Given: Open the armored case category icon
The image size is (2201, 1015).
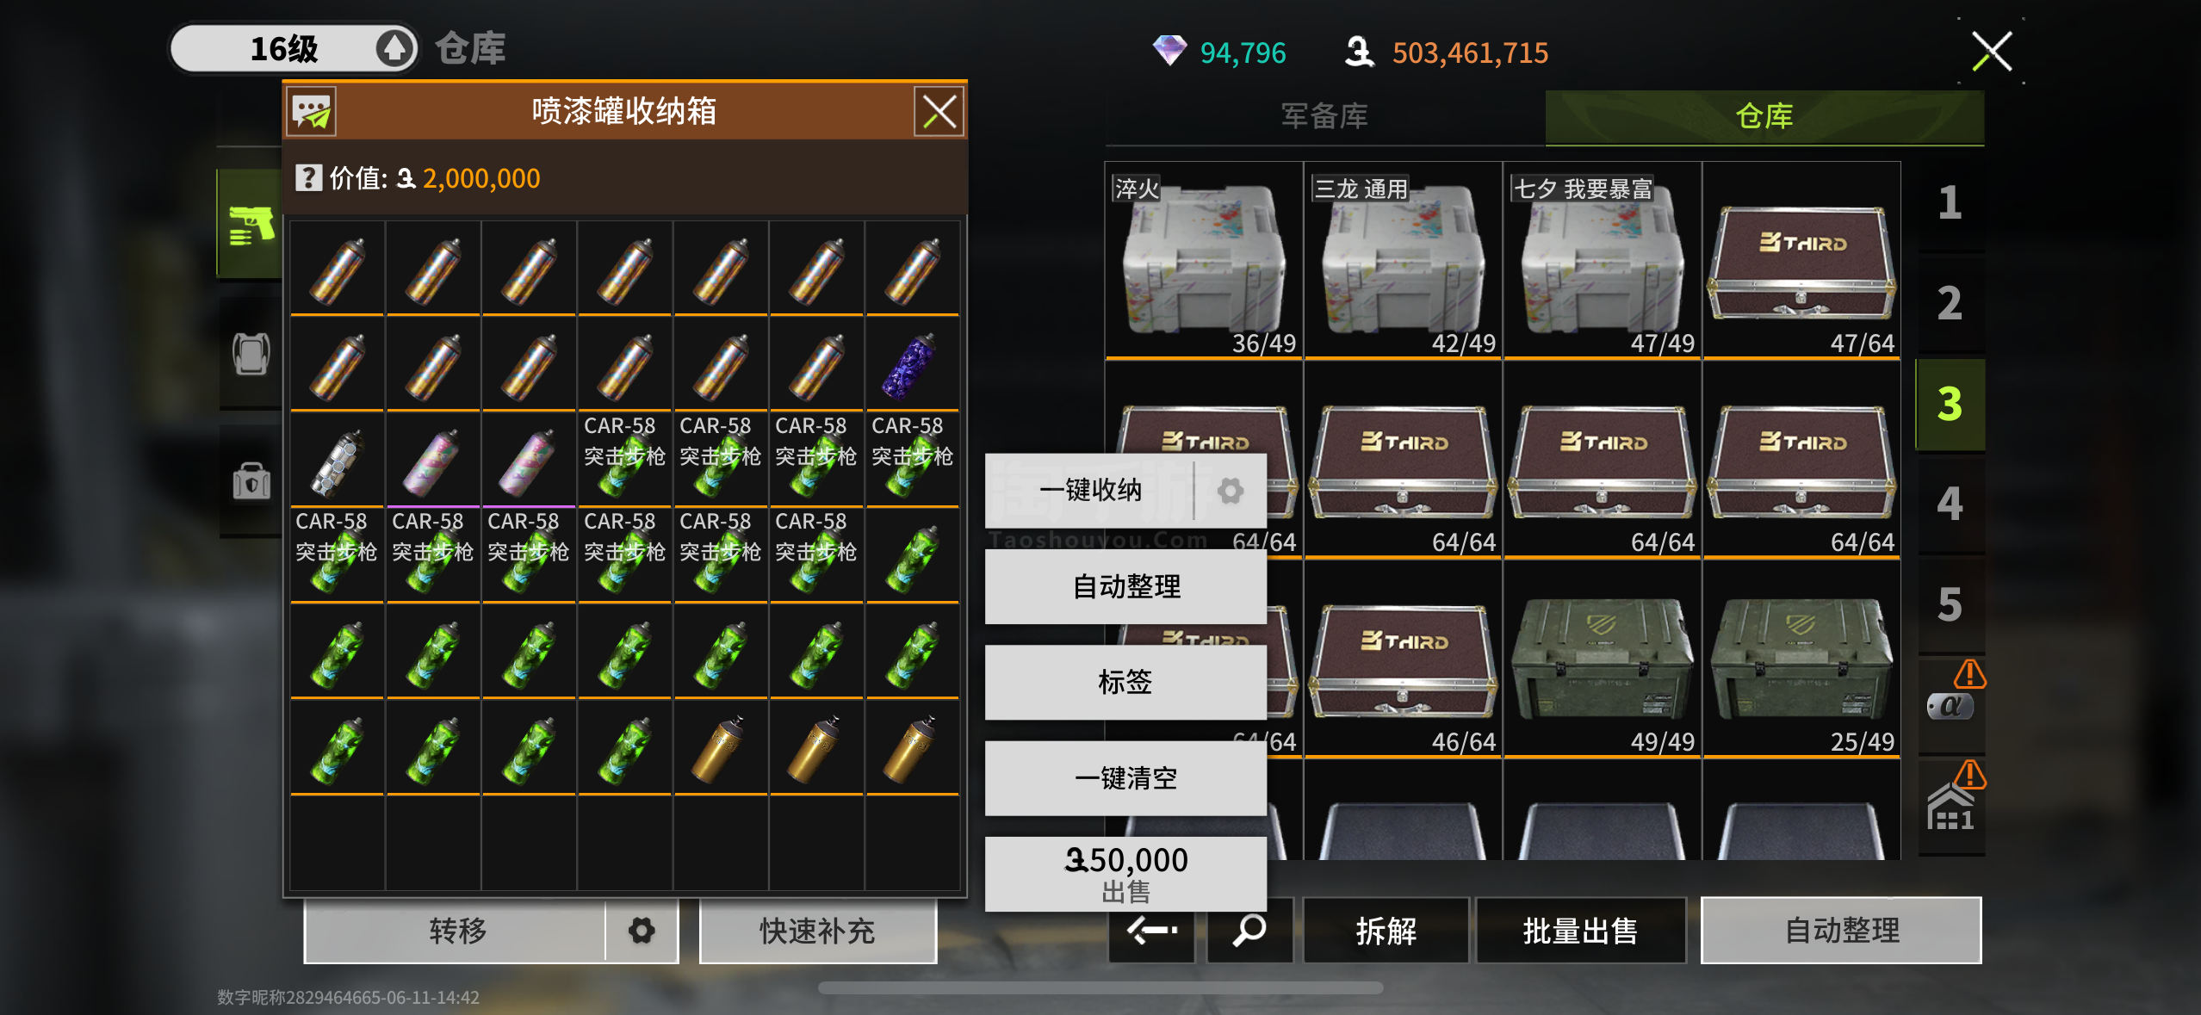Looking at the screenshot, I should pyautogui.click(x=251, y=480).
